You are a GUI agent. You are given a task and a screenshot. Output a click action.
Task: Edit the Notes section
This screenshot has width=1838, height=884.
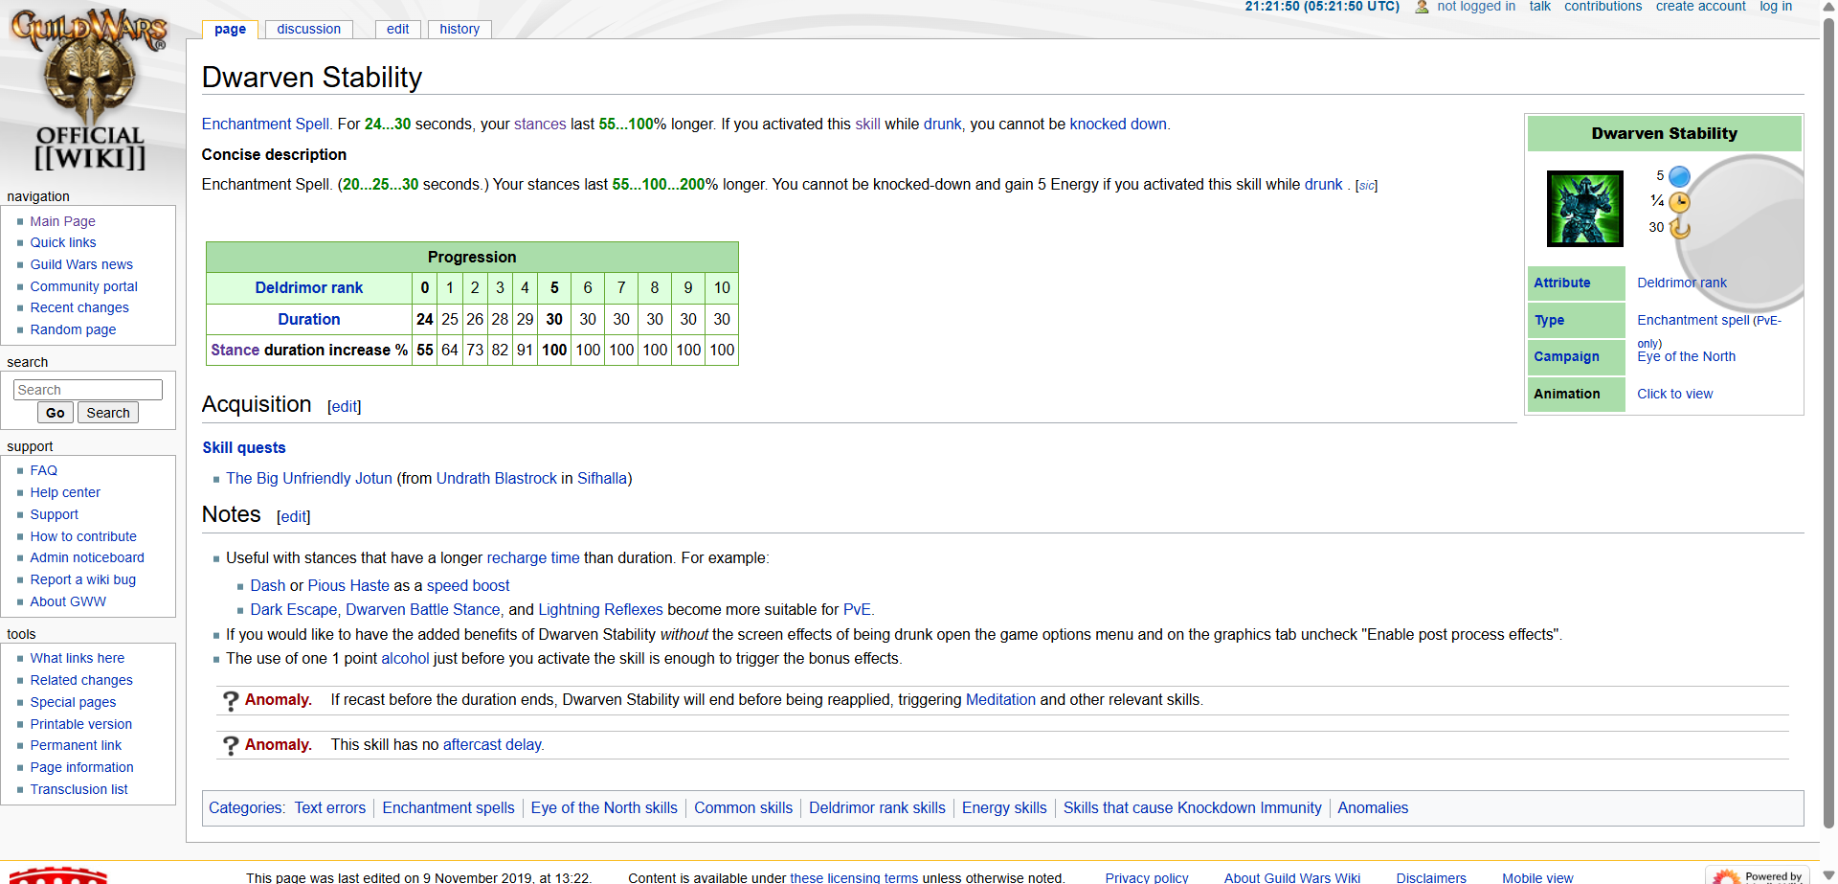[293, 517]
